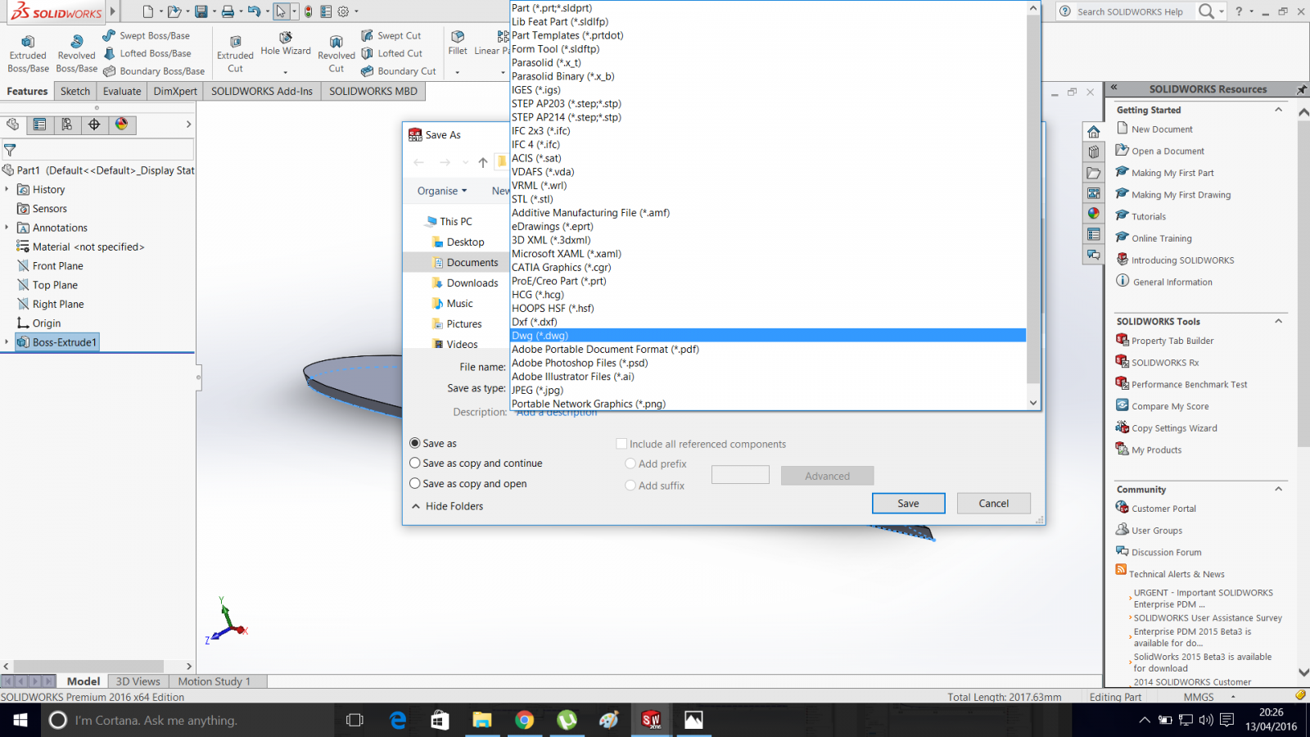The width and height of the screenshot is (1310, 737).
Task: Open the Appearances color ball task pane icon
Action: tap(1093, 214)
